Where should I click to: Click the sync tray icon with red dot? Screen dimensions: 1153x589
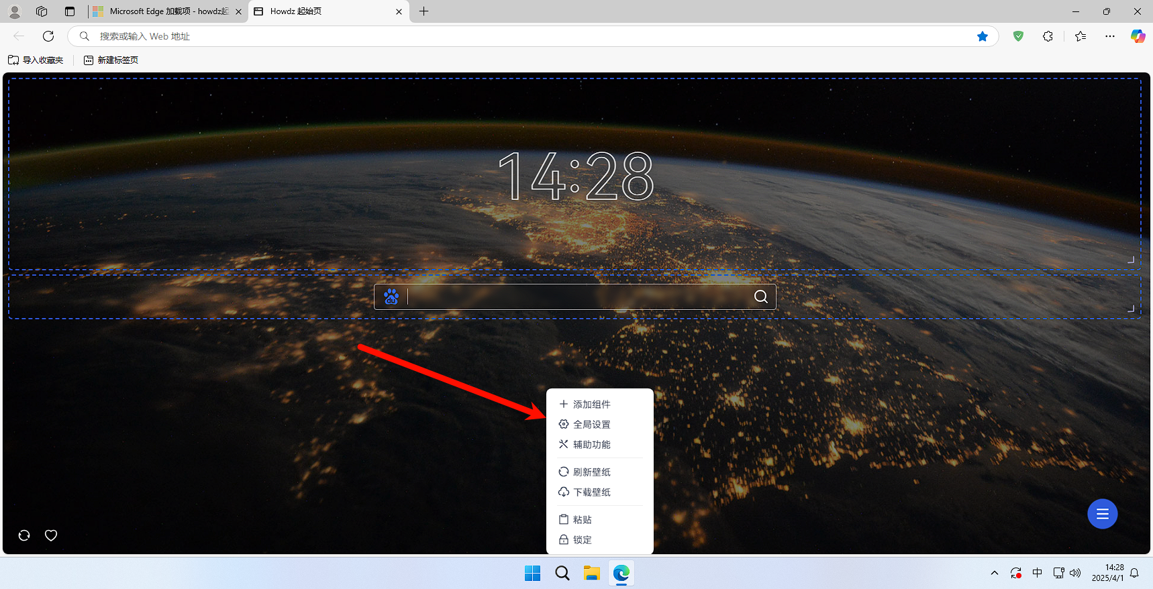(1015, 573)
